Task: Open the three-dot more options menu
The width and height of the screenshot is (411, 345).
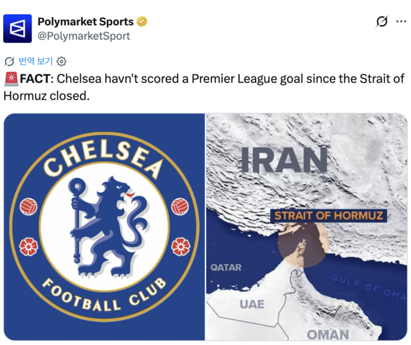Action: [401, 21]
